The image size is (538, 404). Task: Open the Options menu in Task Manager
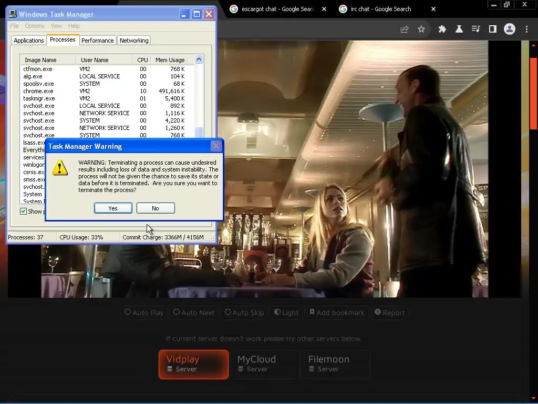click(34, 26)
